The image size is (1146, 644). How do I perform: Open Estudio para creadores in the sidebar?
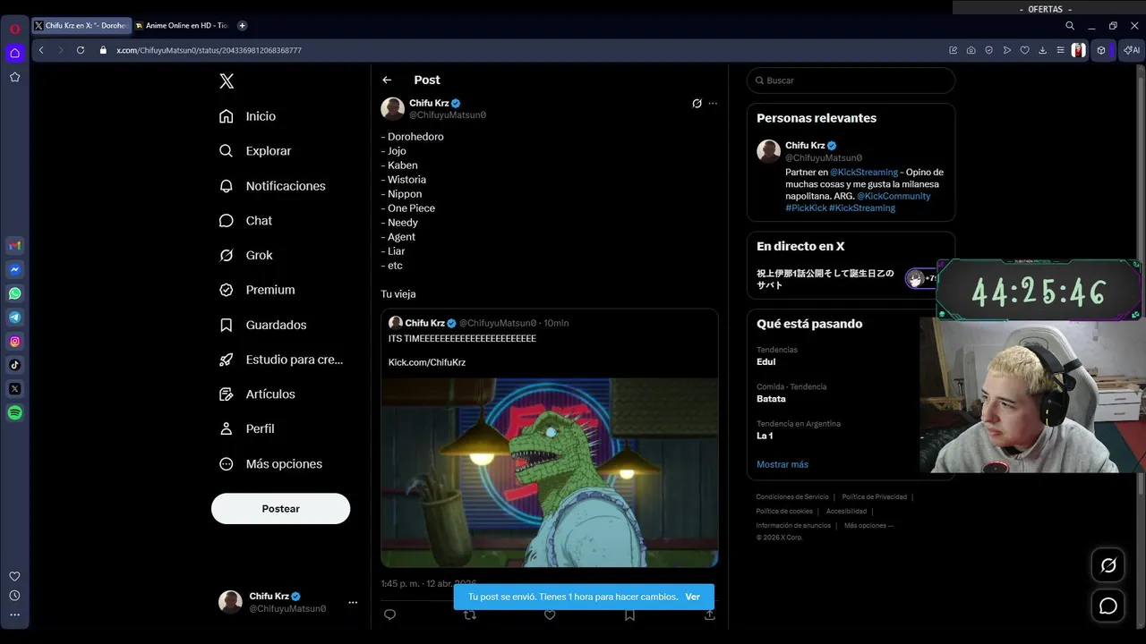(x=281, y=360)
